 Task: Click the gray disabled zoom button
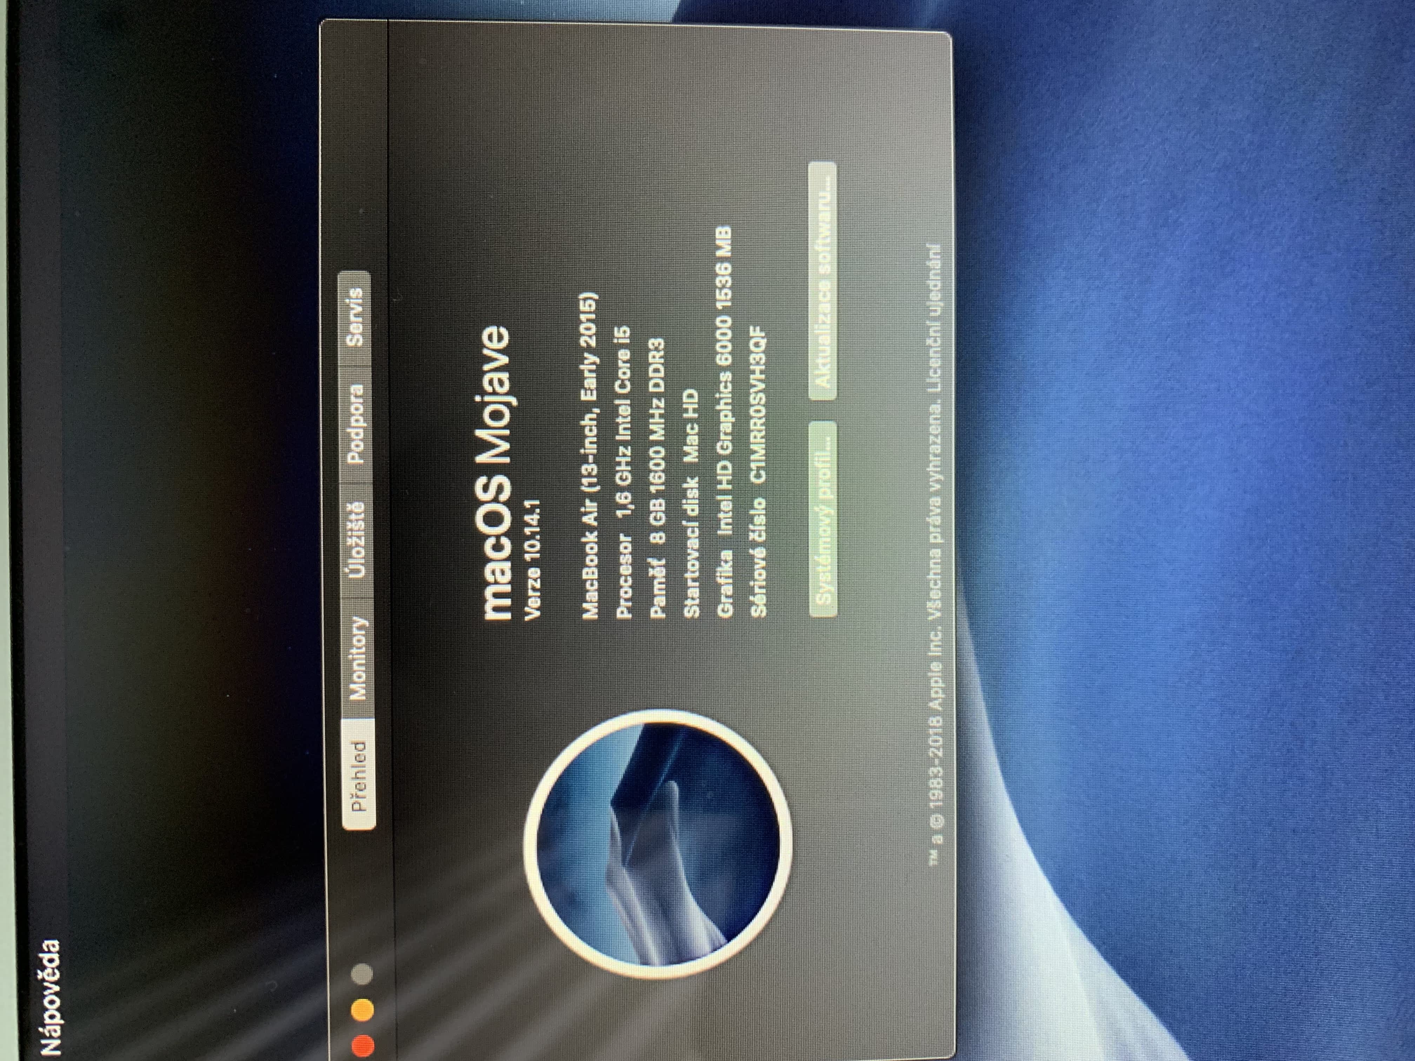[x=362, y=973]
